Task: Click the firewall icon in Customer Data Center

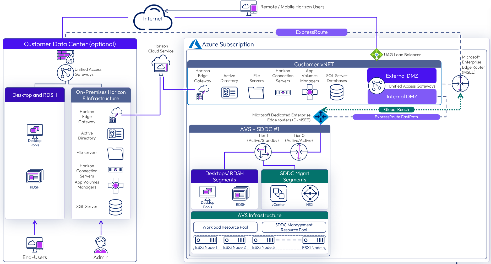Action: (65, 56)
